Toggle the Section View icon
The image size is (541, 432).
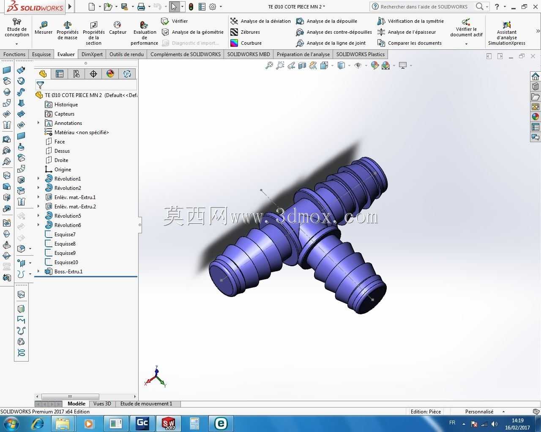tap(302, 65)
